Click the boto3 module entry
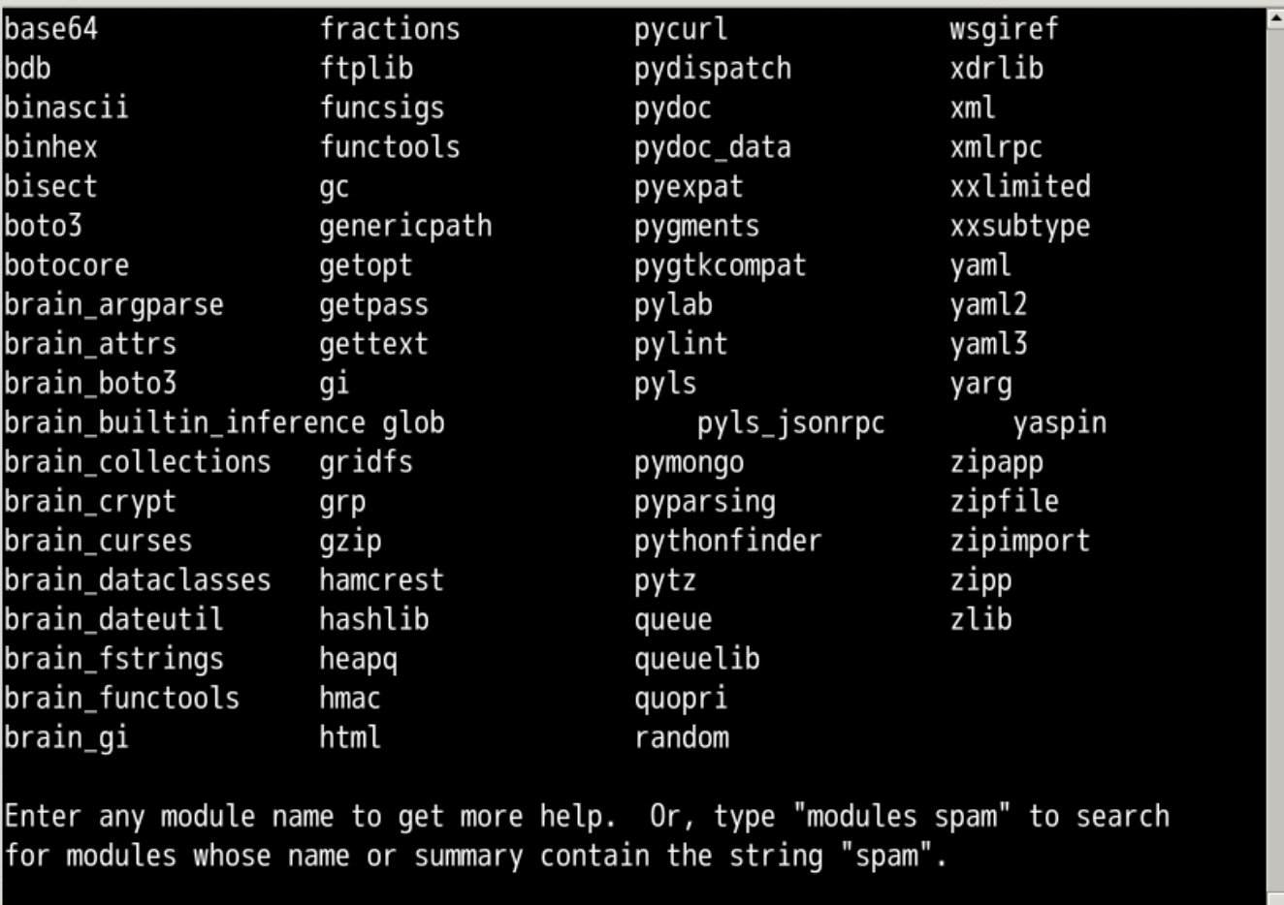 click(43, 226)
